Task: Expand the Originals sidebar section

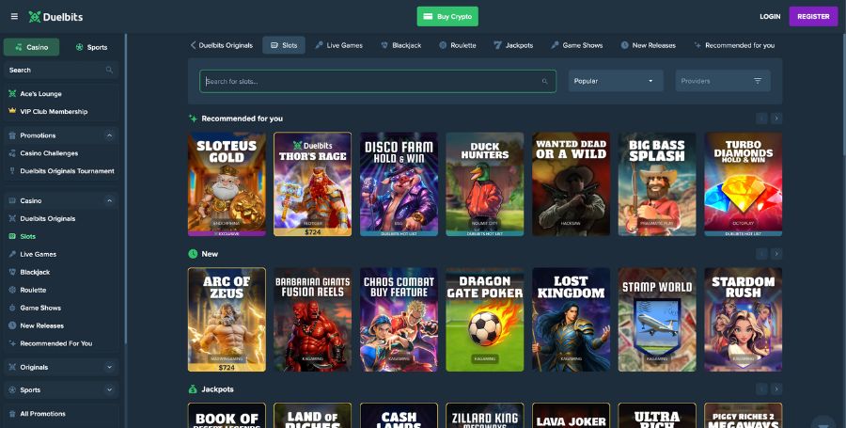Action: 110,367
